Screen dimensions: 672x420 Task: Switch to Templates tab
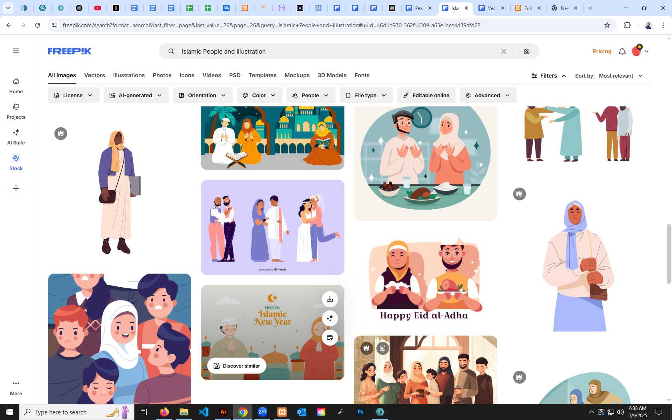[x=262, y=75]
